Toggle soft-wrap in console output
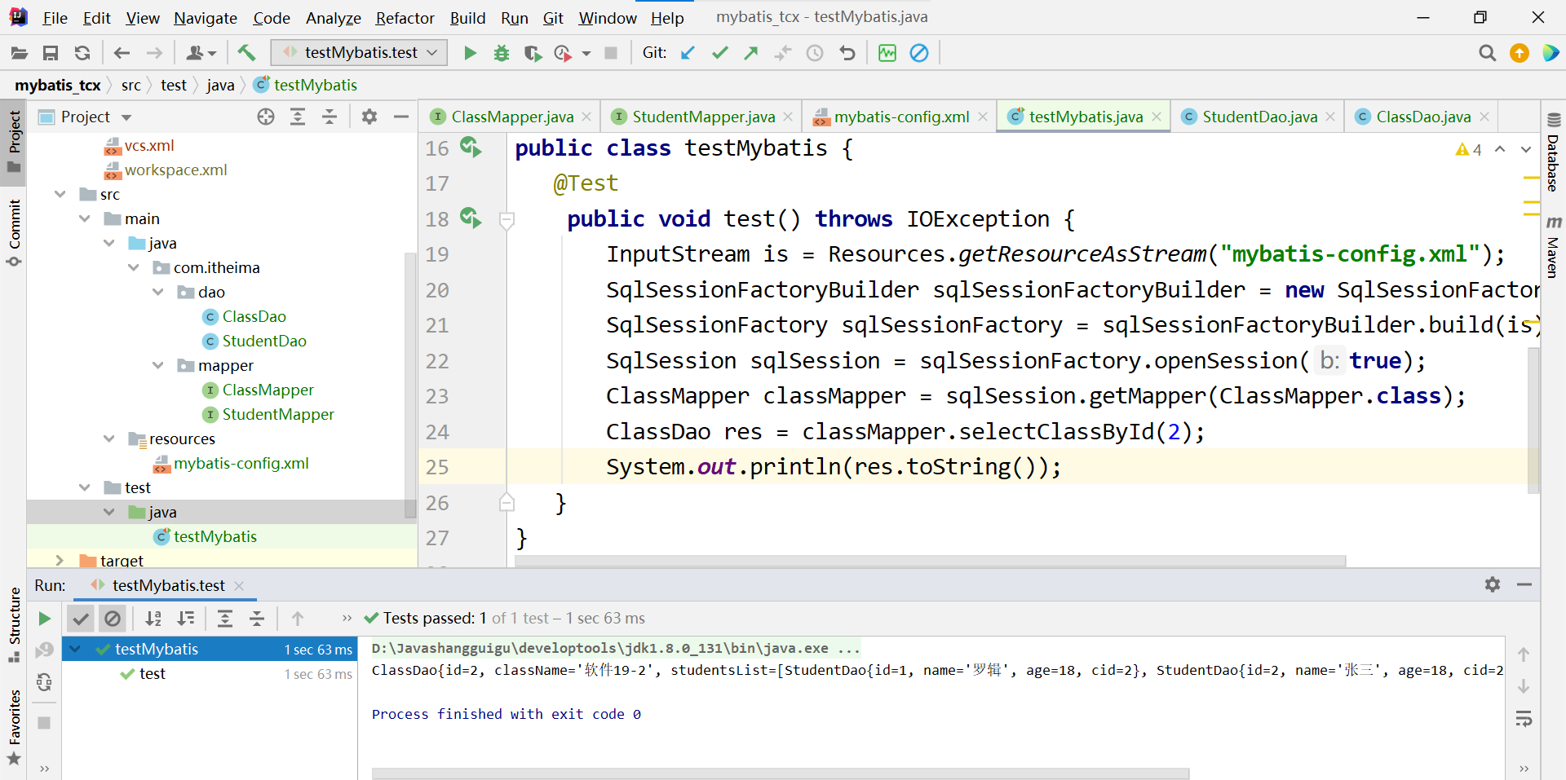The image size is (1566, 780). click(x=1524, y=719)
